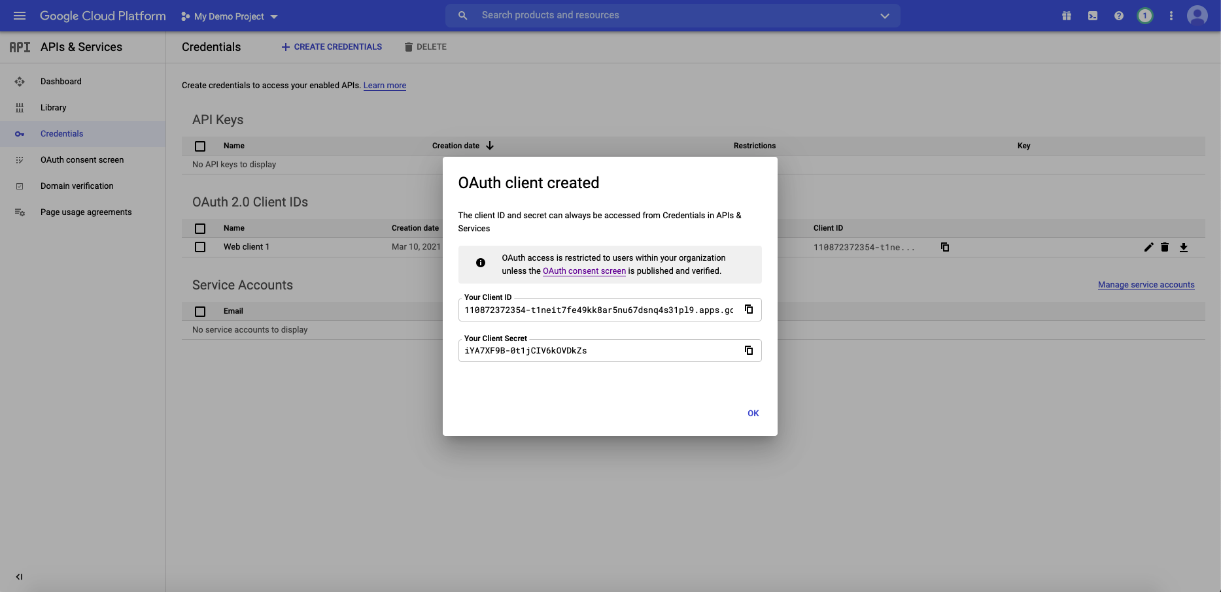Dismiss the dialog with OK
The width and height of the screenshot is (1221, 592).
(x=752, y=413)
